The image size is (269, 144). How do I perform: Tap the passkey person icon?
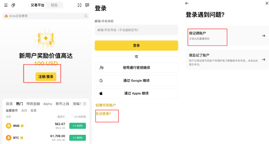101,68
